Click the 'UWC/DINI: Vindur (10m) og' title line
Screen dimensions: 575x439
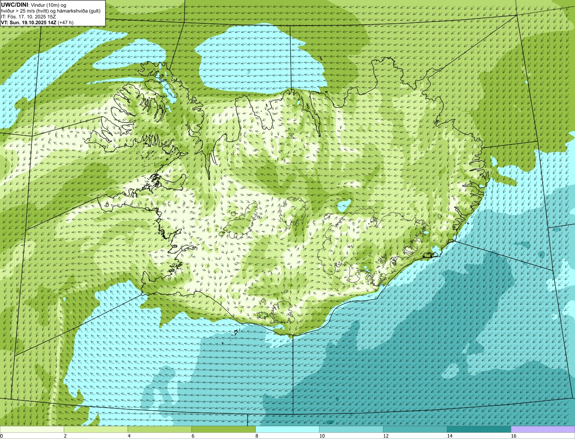click(x=34, y=4)
